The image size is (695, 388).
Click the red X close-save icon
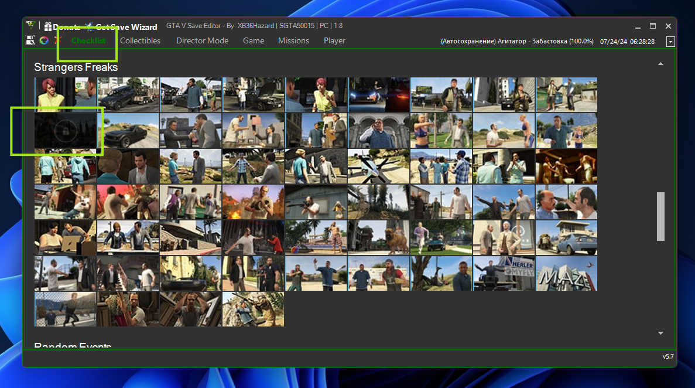point(57,40)
